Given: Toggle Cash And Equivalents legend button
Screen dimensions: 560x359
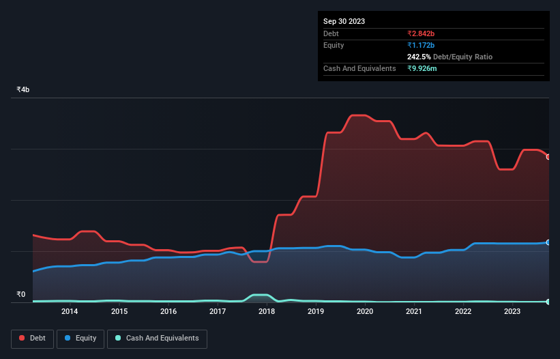Looking at the screenshot, I should tap(157, 339).
